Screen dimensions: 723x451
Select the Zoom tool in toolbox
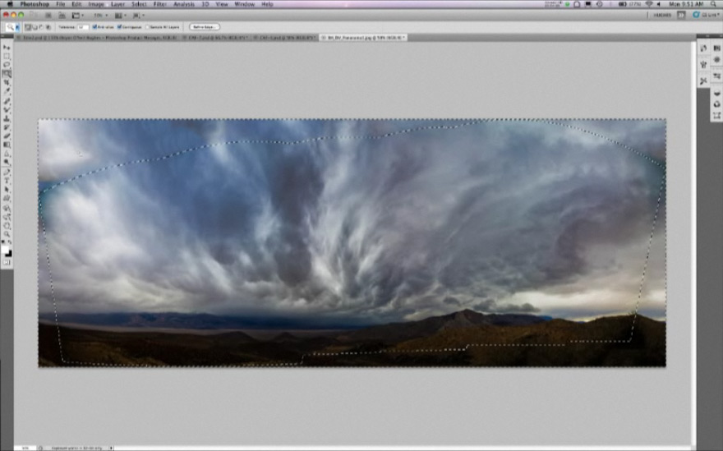coord(7,233)
